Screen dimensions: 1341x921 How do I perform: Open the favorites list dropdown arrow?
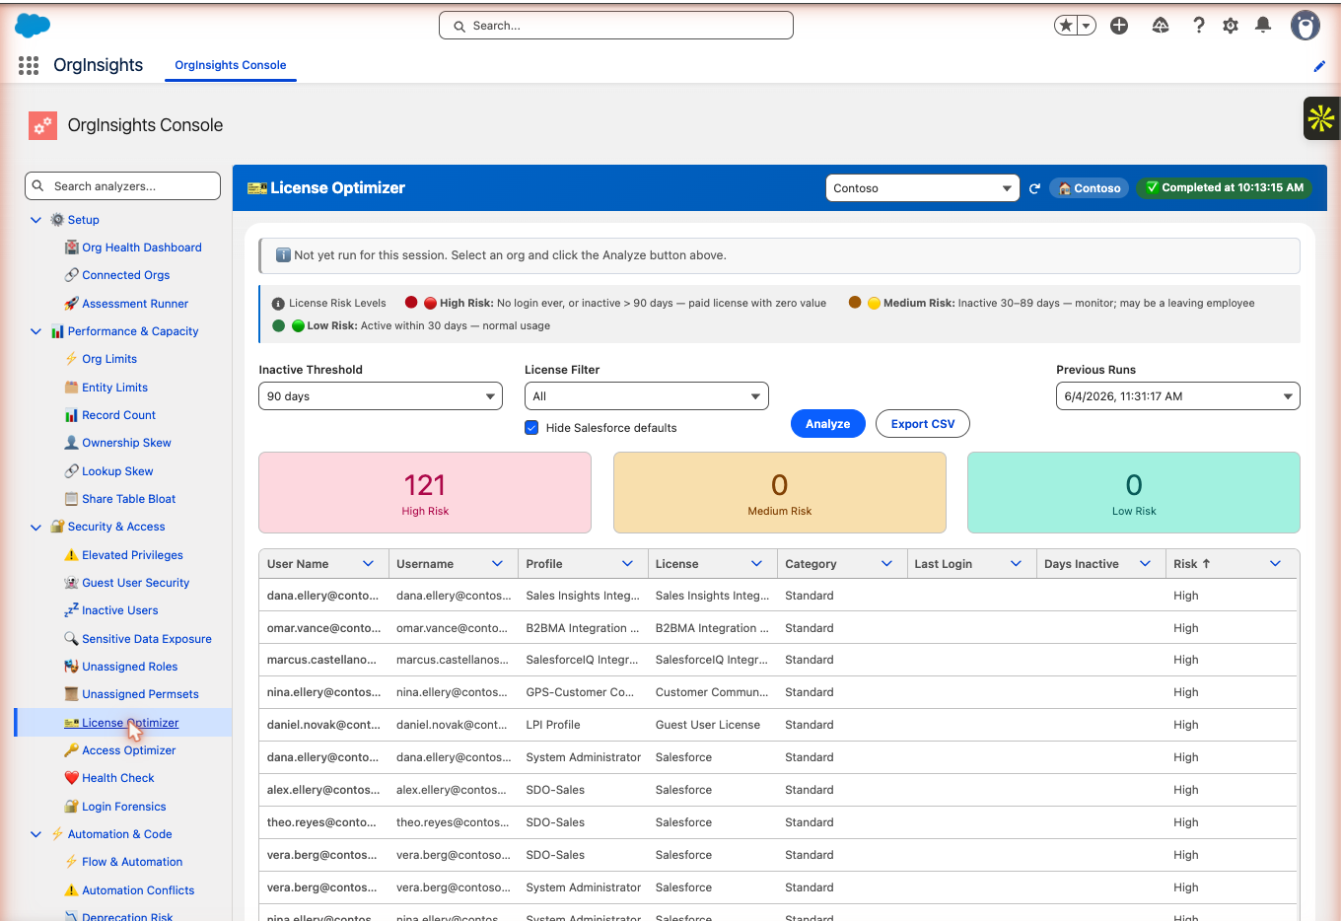pyautogui.click(x=1087, y=26)
